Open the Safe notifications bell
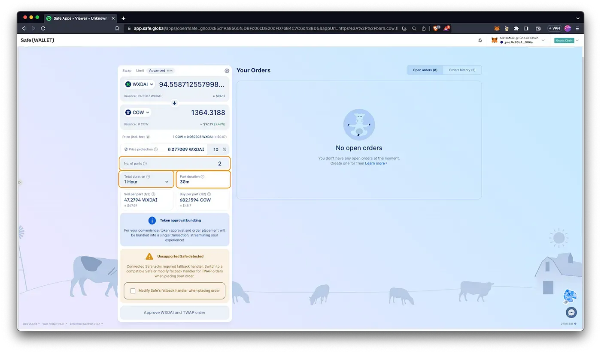This screenshot has height=353, width=601. tap(480, 40)
